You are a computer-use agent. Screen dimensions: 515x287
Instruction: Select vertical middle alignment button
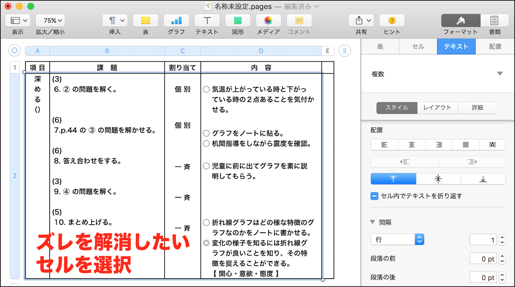[x=438, y=179]
